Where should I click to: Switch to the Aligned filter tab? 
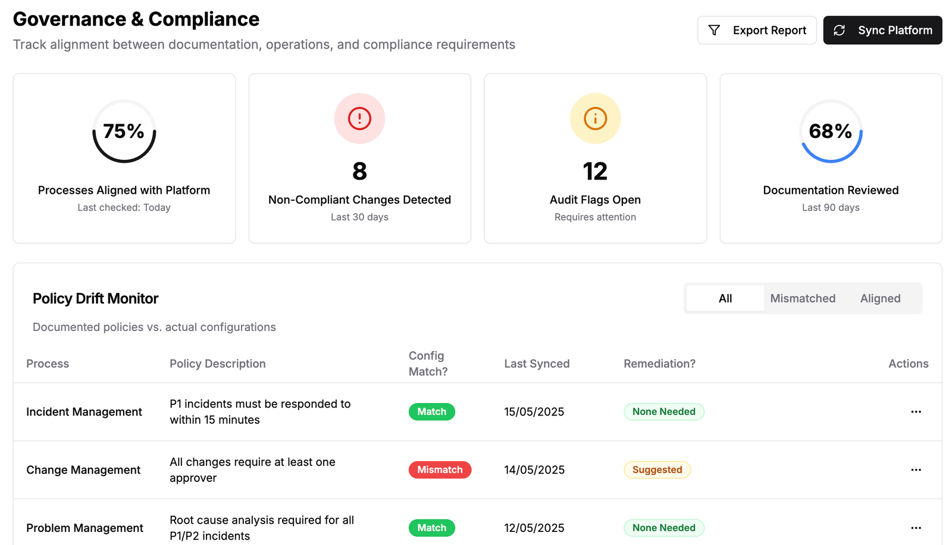[x=880, y=298]
